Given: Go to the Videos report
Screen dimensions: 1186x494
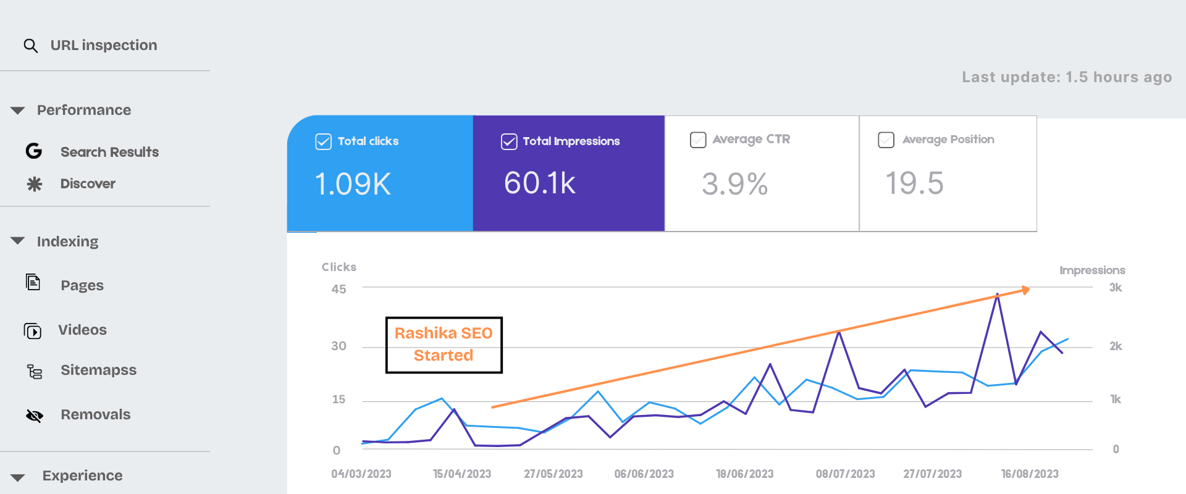Looking at the screenshot, I should (x=82, y=330).
